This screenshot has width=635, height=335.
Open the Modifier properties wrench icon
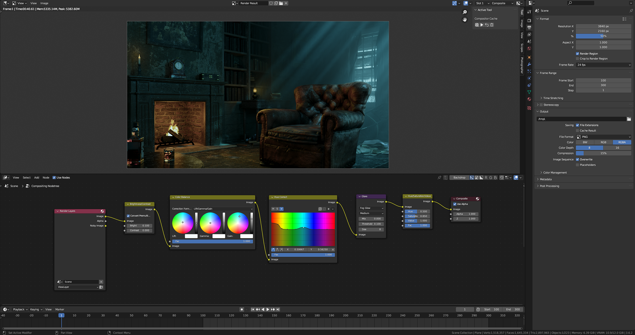[x=529, y=64]
